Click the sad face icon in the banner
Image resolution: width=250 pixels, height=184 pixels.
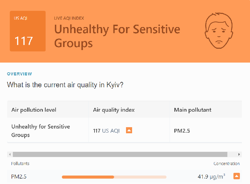pyautogui.click(x=219, y=31)
